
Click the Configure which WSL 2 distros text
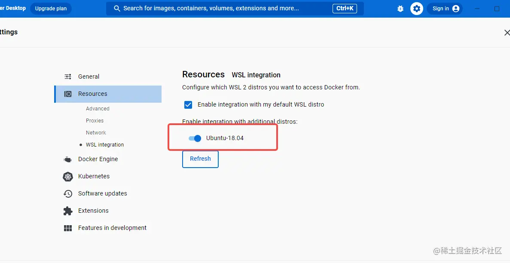coord(271,88)
